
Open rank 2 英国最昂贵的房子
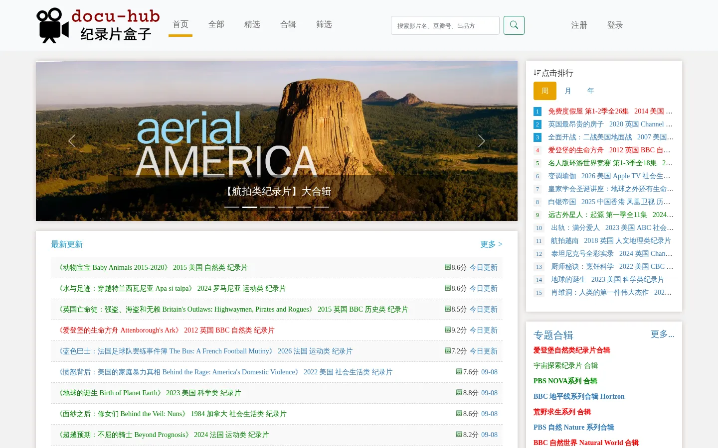click(611, 124)
